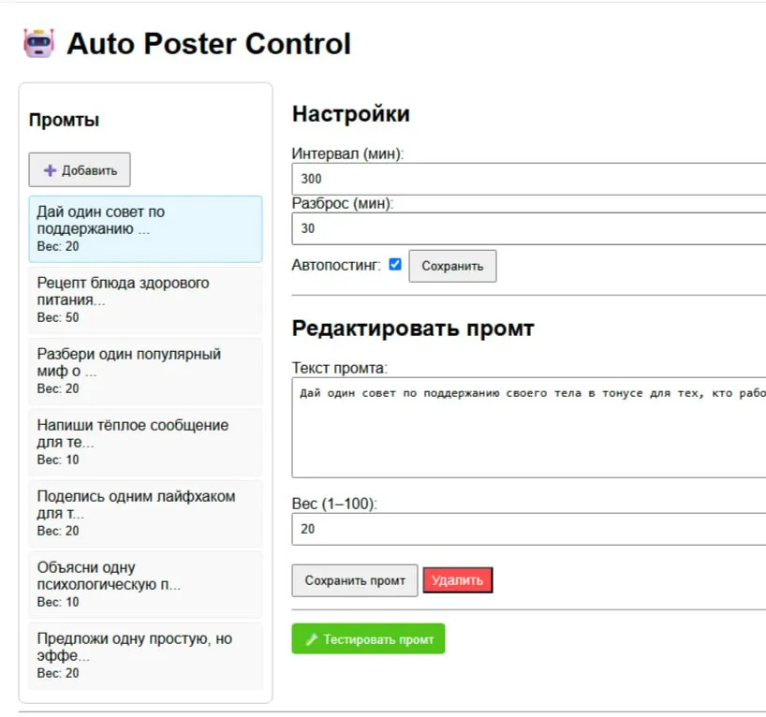Click the red Удалить button
This screenshot has width=766, height=717.
point(457,579)
